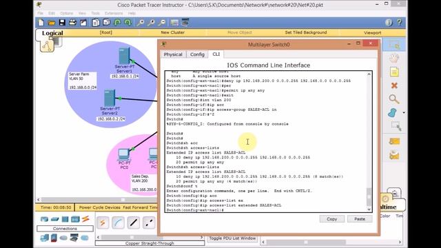This screenshot has height=248, width=441.
Task: Click the Zoom Out magnifier icon
Action: [162, 23]
